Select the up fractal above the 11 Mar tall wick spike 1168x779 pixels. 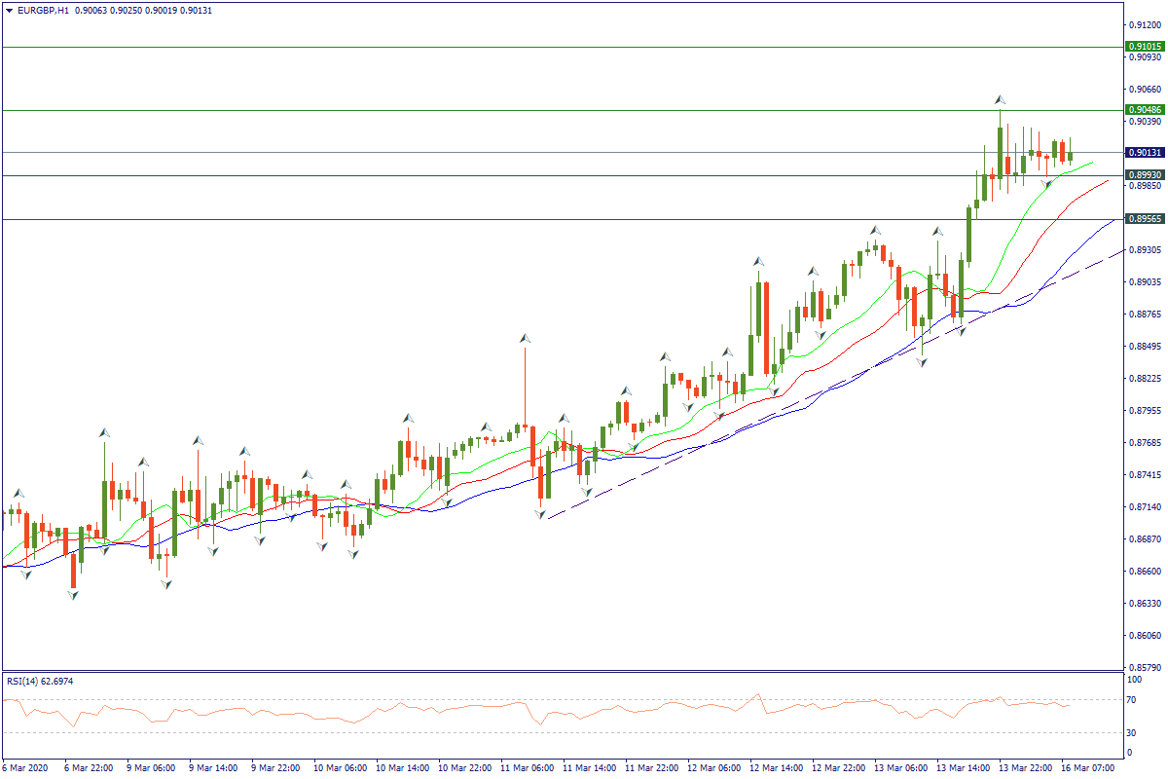pos(525,338)
